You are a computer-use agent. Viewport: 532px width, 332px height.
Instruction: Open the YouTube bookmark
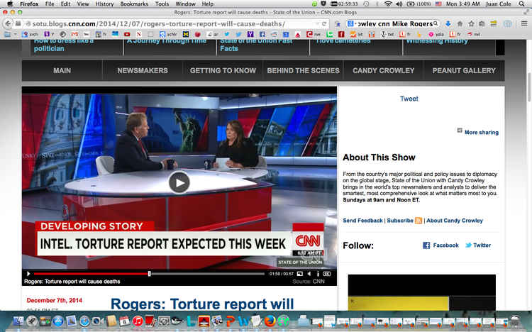click(127, 34)
